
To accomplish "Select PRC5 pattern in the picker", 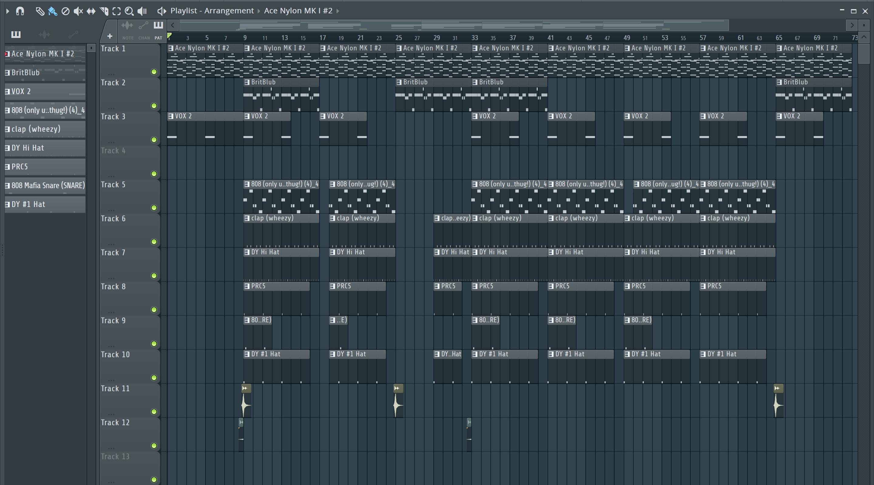I will click(x=45, y=167).
